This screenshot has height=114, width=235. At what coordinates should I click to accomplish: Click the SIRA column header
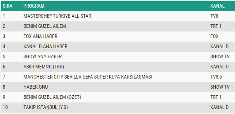click(8, 6)
